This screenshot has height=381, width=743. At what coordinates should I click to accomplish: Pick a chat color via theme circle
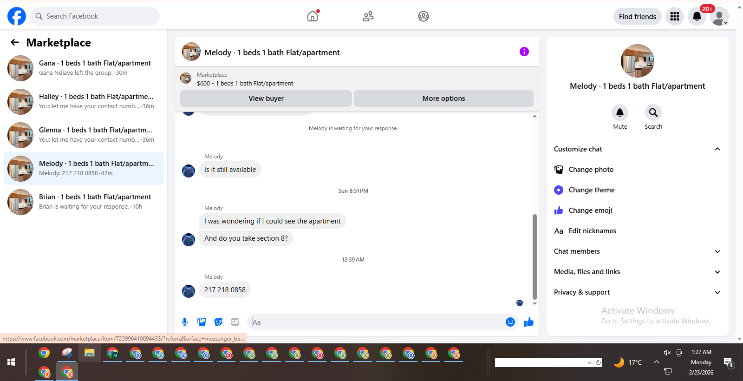coord(559,190)
